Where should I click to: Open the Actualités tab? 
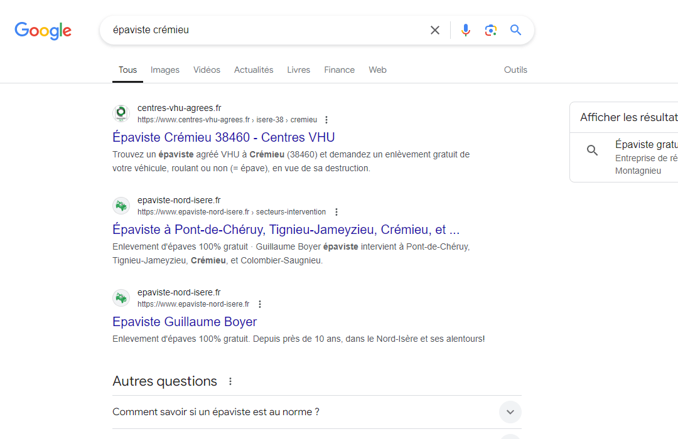tap(254, 70)
